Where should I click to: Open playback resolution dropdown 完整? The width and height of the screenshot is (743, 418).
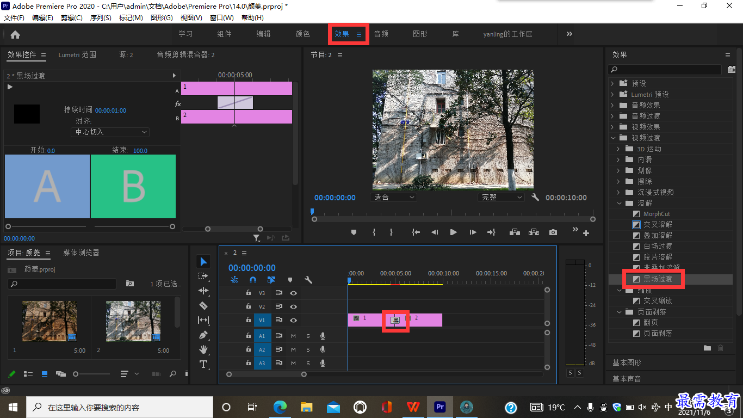pos(501,197)
